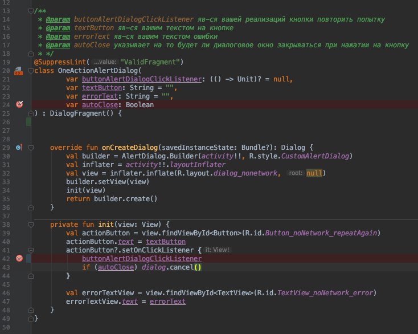Click line number 26 in the gutter
The width and height of the screenshot is (418, 334).
[6, 122]
